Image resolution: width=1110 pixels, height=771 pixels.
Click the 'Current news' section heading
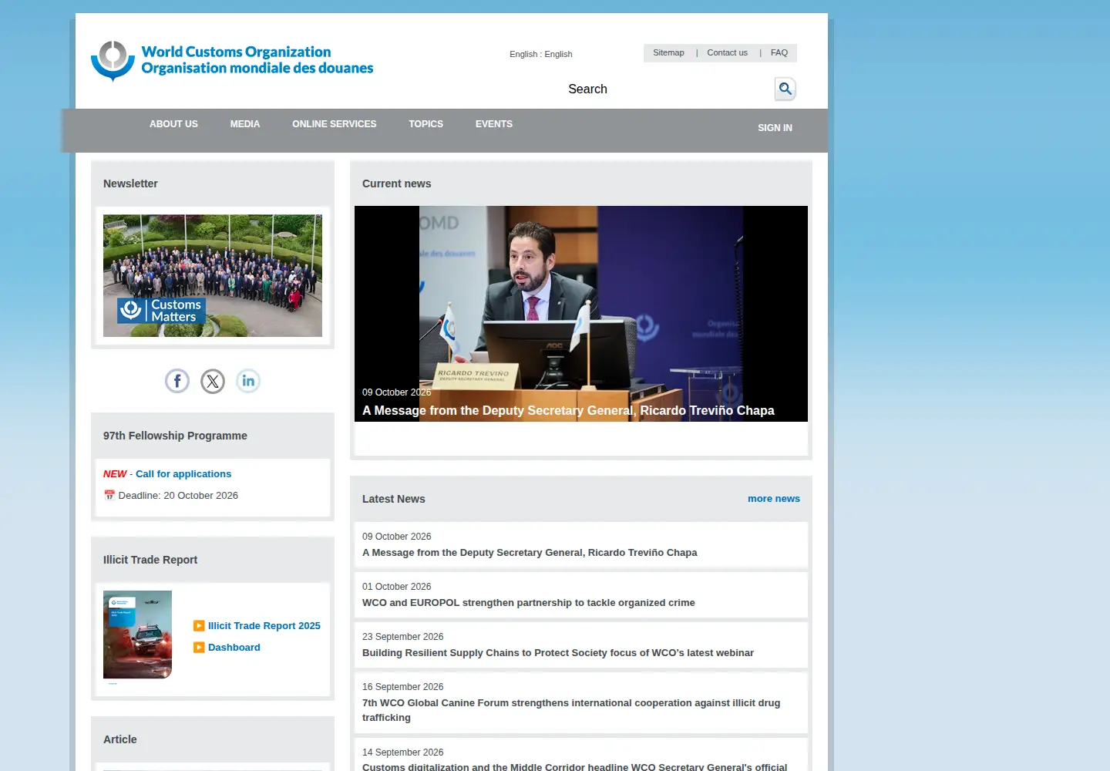[396, 183]
